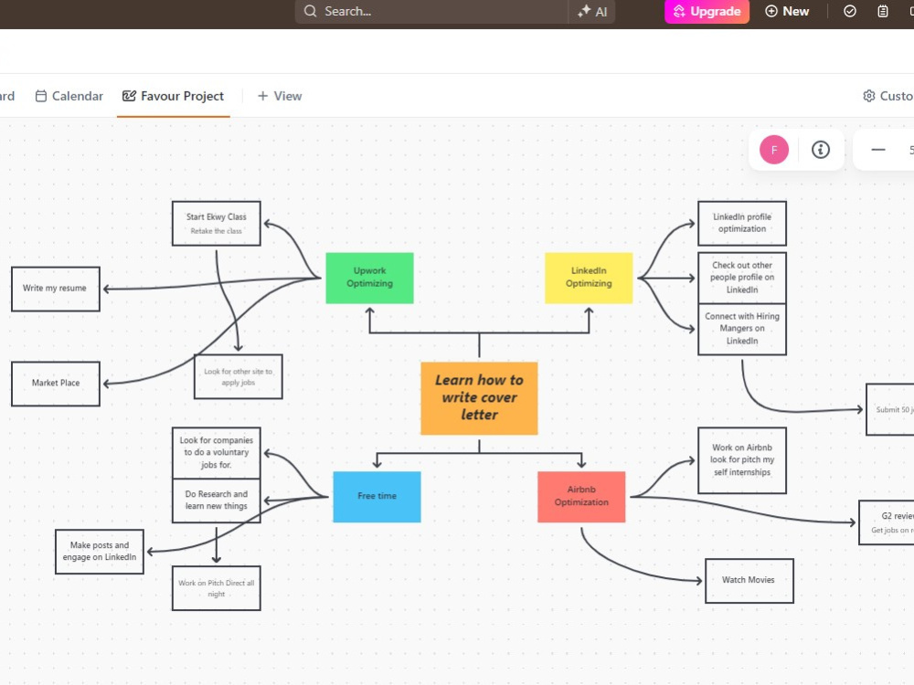Click the calendar icon beside Calendar
Viewport: 914px width, 685px height.
(41, 96)
